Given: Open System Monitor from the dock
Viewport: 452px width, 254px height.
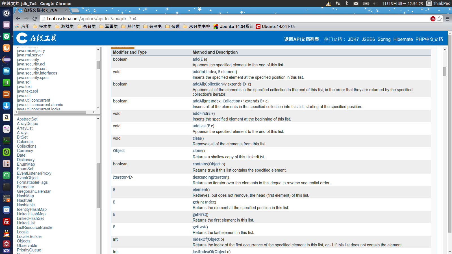Looking at the screenshot, I should click(6, 141).
